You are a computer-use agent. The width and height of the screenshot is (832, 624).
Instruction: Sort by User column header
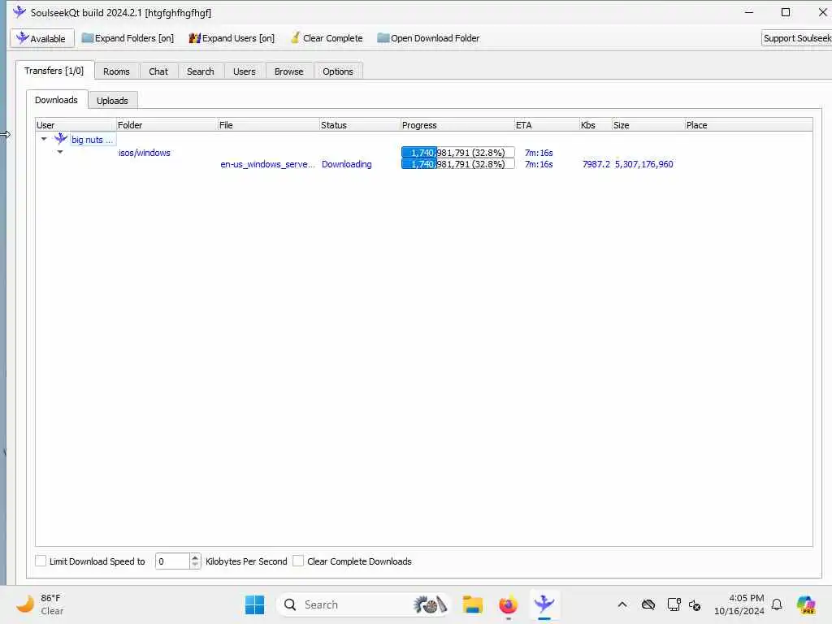click(76, 124)
